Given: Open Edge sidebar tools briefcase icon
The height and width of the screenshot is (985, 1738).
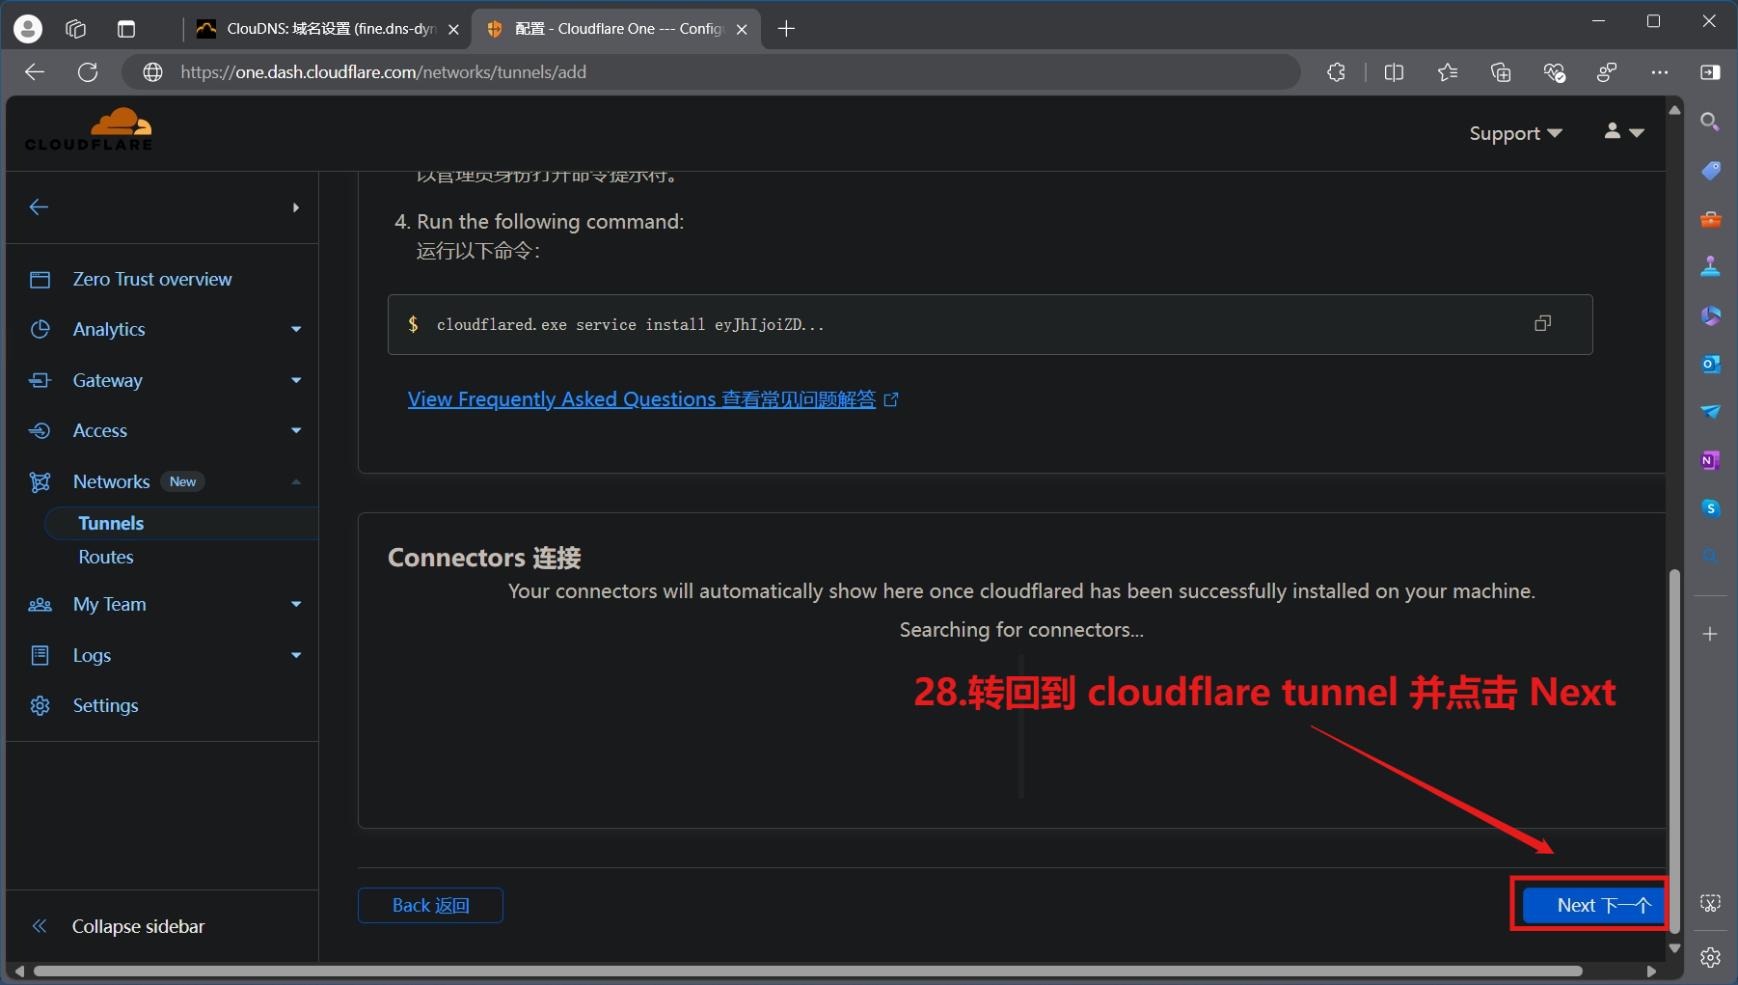Looking at the screenshot, I should (1710, 219).
